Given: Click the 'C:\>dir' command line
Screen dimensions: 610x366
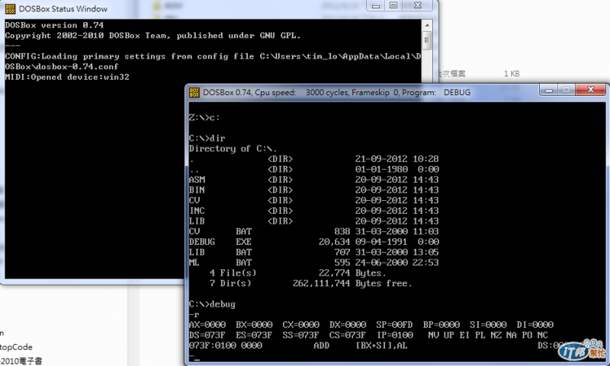Looking at the screenshot, I should point(207,138).
